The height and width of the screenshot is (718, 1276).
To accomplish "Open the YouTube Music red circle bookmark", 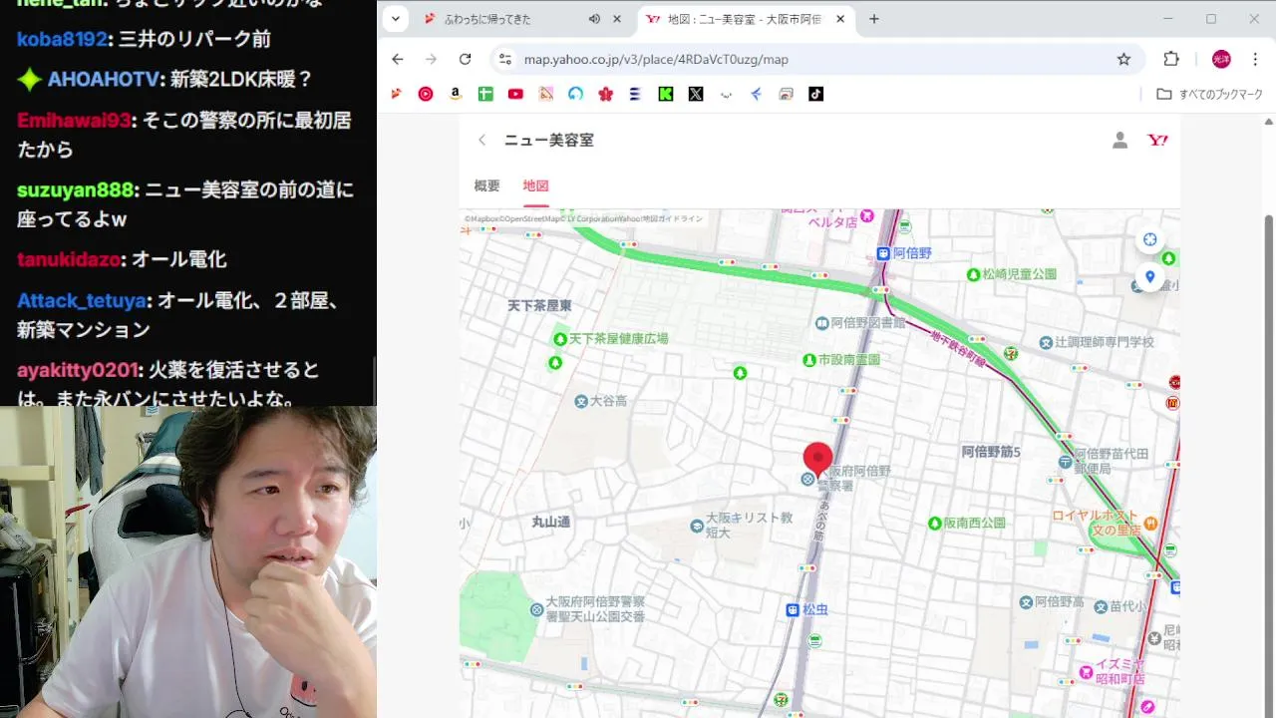I will [x=426, y=94].
